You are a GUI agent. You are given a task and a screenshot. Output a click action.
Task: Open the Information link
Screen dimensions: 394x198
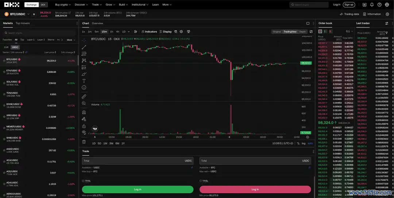tap(372, 14)
